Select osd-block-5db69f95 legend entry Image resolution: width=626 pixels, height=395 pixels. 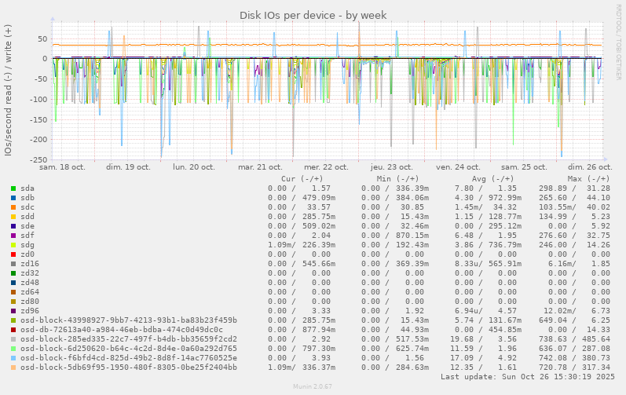point(128,368)
